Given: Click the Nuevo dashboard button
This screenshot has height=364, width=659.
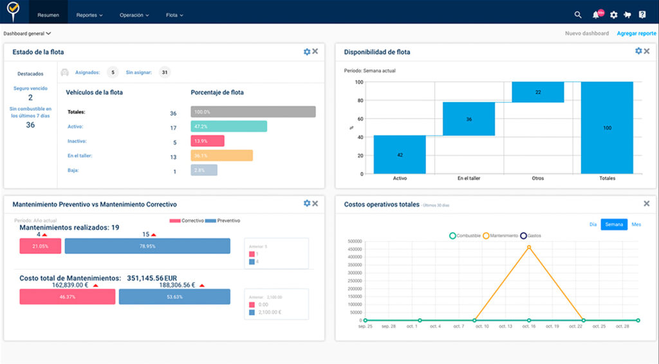Looking at the screenshot, I should pos(586,34).
